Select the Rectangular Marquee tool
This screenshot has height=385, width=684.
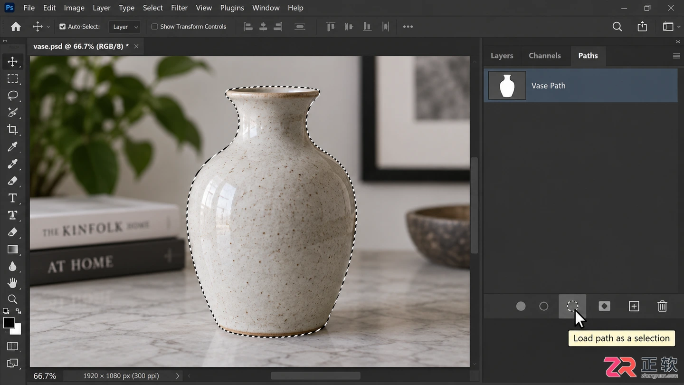click(13, 78)
